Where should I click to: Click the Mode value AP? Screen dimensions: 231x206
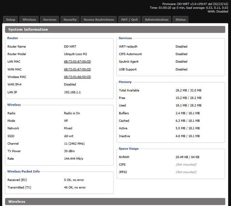(x=66, y=121)
